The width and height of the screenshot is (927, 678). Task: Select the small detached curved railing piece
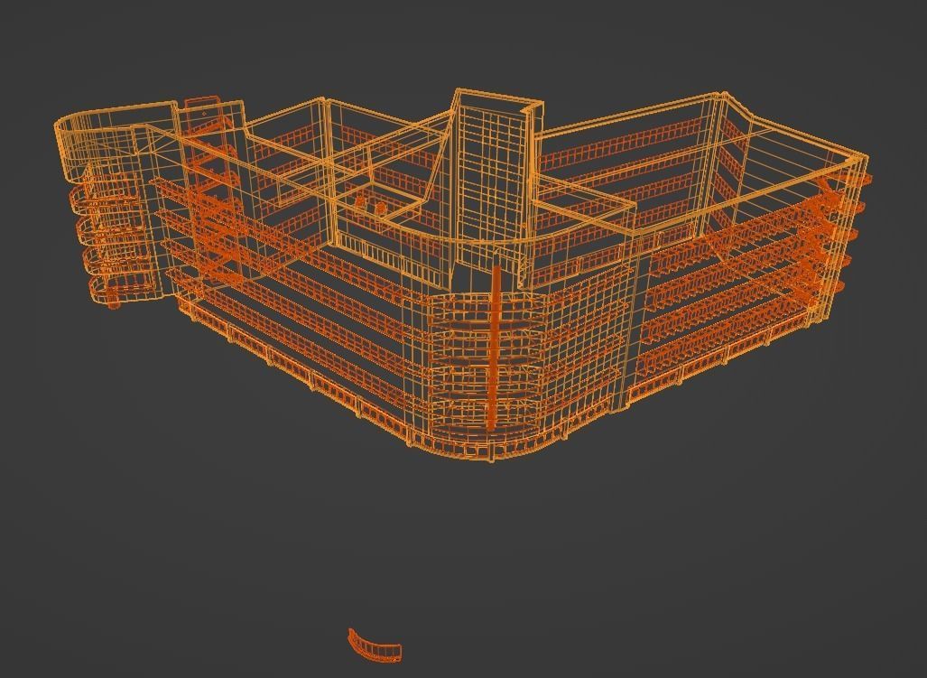375,645
